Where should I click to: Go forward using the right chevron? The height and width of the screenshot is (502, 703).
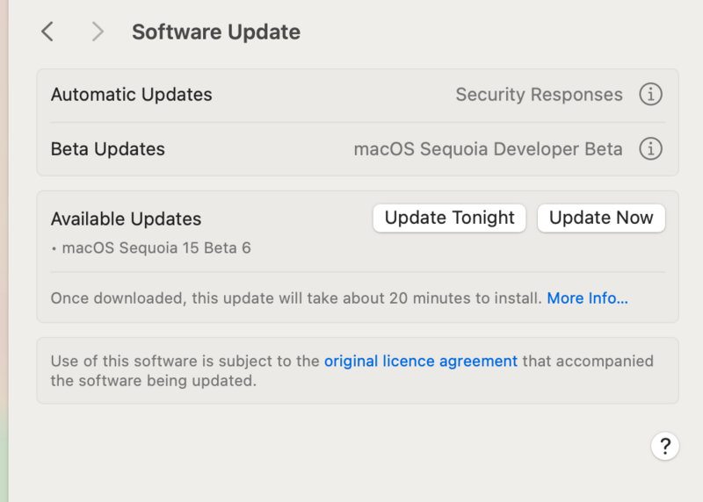click(x=98, y=32)
